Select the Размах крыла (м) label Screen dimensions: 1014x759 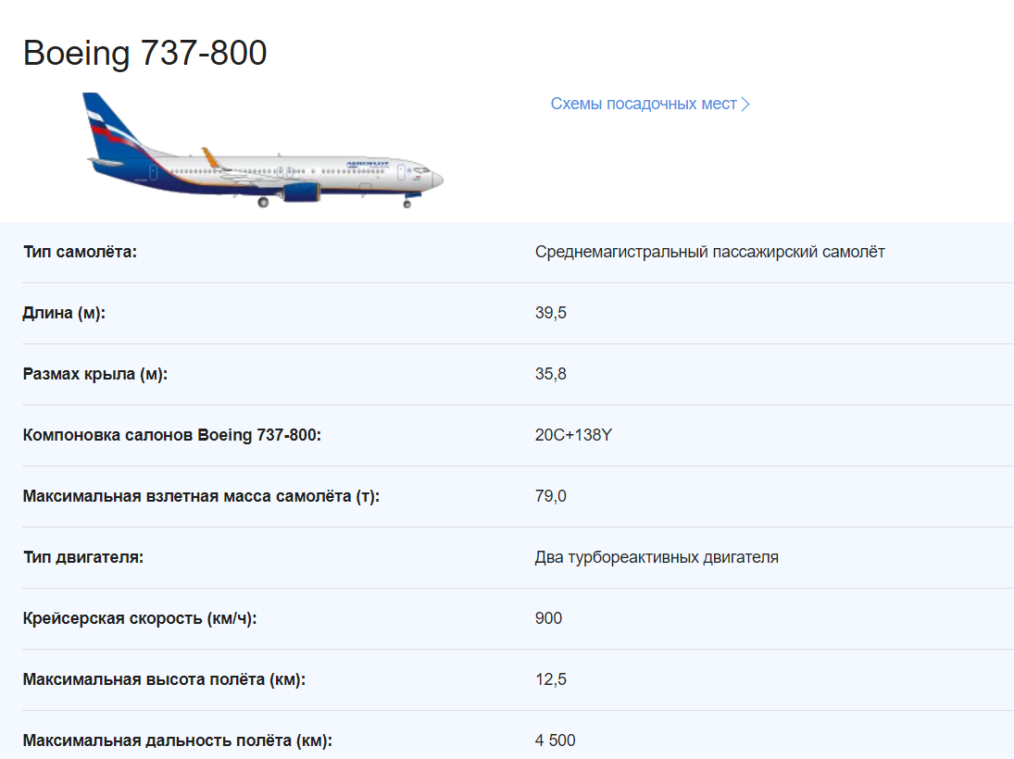point(95,374)
